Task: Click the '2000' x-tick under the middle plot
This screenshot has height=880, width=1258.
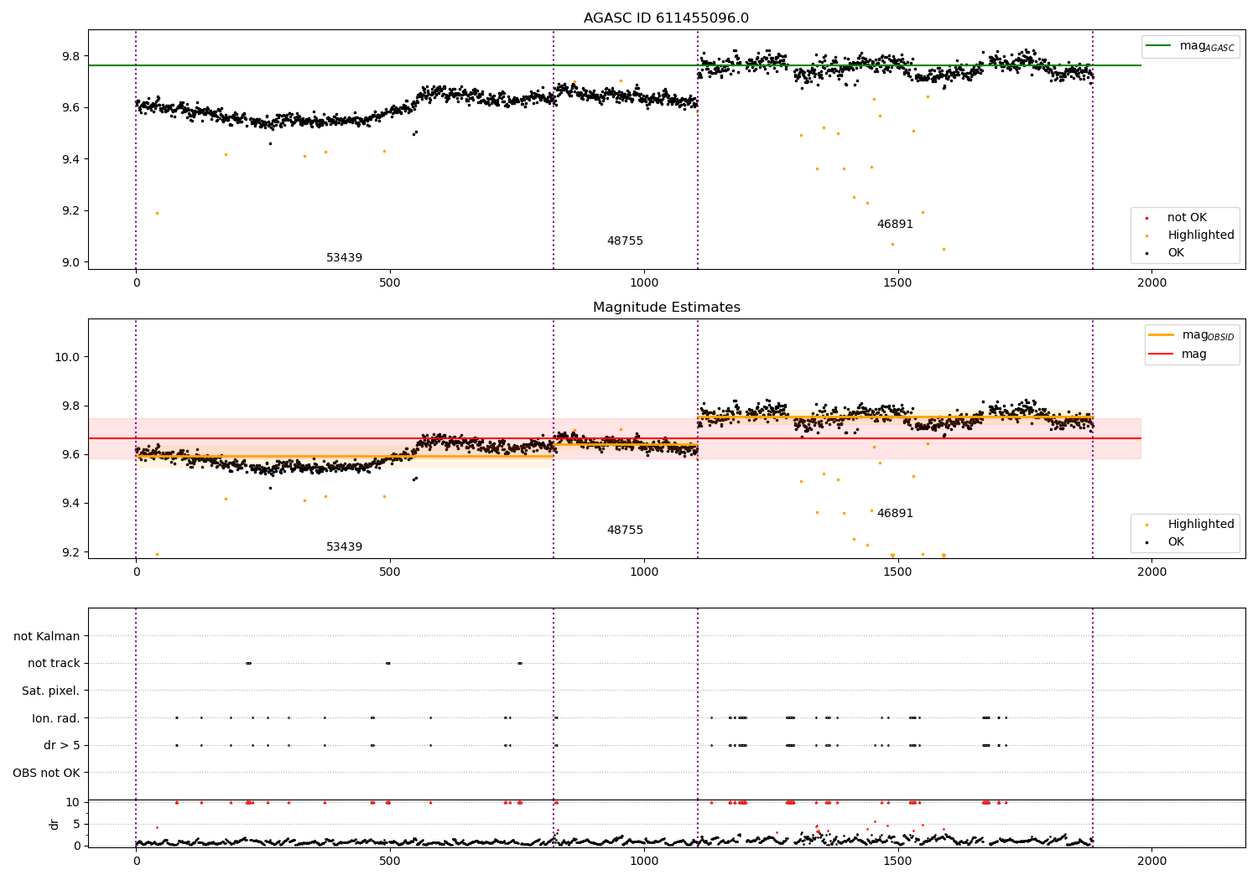Action: pos(1151,572)
